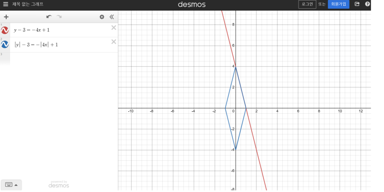
Task: Click y-axis label -6
Action: [233, 171]
